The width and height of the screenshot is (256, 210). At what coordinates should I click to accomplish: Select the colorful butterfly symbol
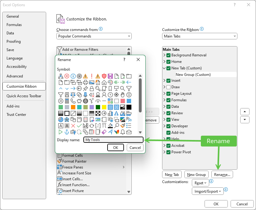(x=117, y=132)
